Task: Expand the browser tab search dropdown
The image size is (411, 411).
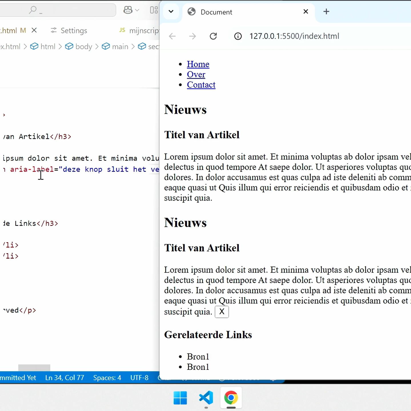Action: (x=171, y=12)
